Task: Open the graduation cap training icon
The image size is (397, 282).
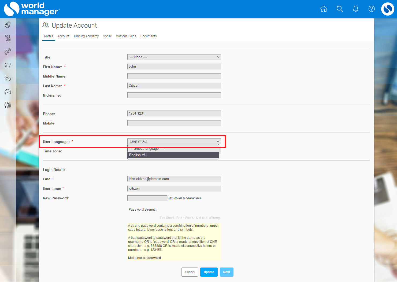Action: coord(8,65)
